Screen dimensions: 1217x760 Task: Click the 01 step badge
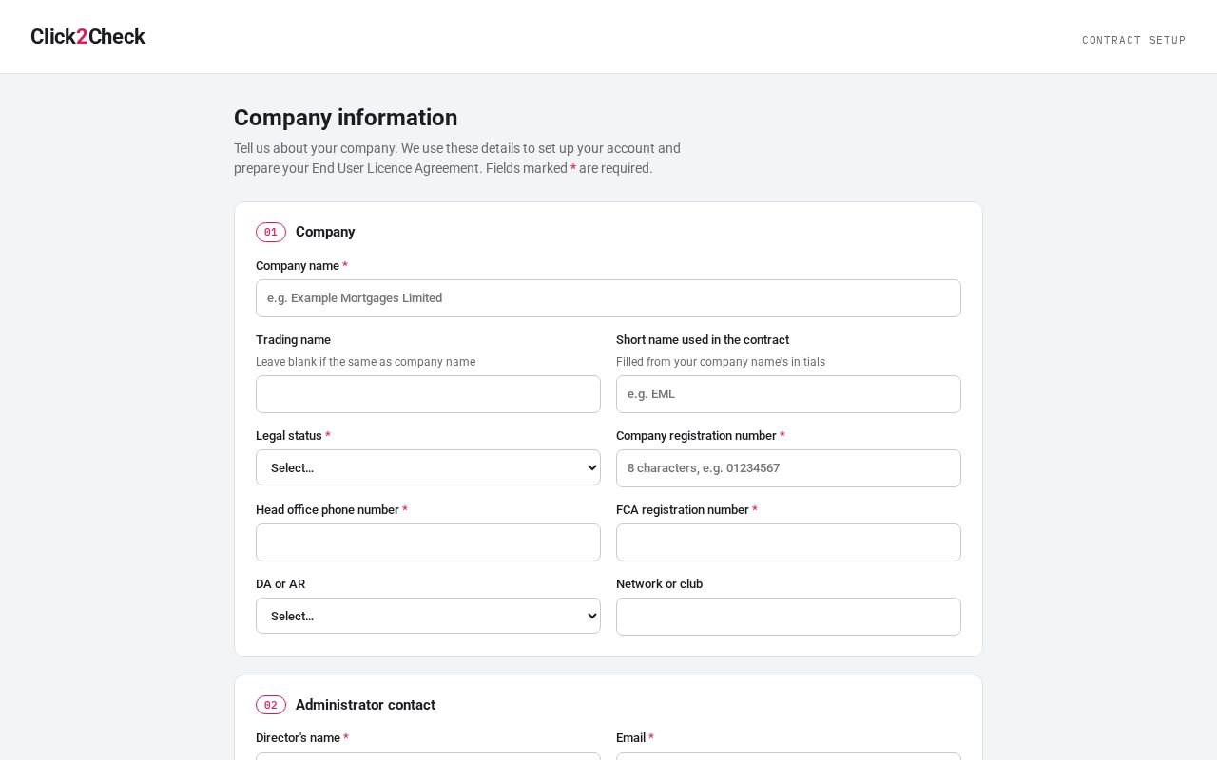[271, 232]
